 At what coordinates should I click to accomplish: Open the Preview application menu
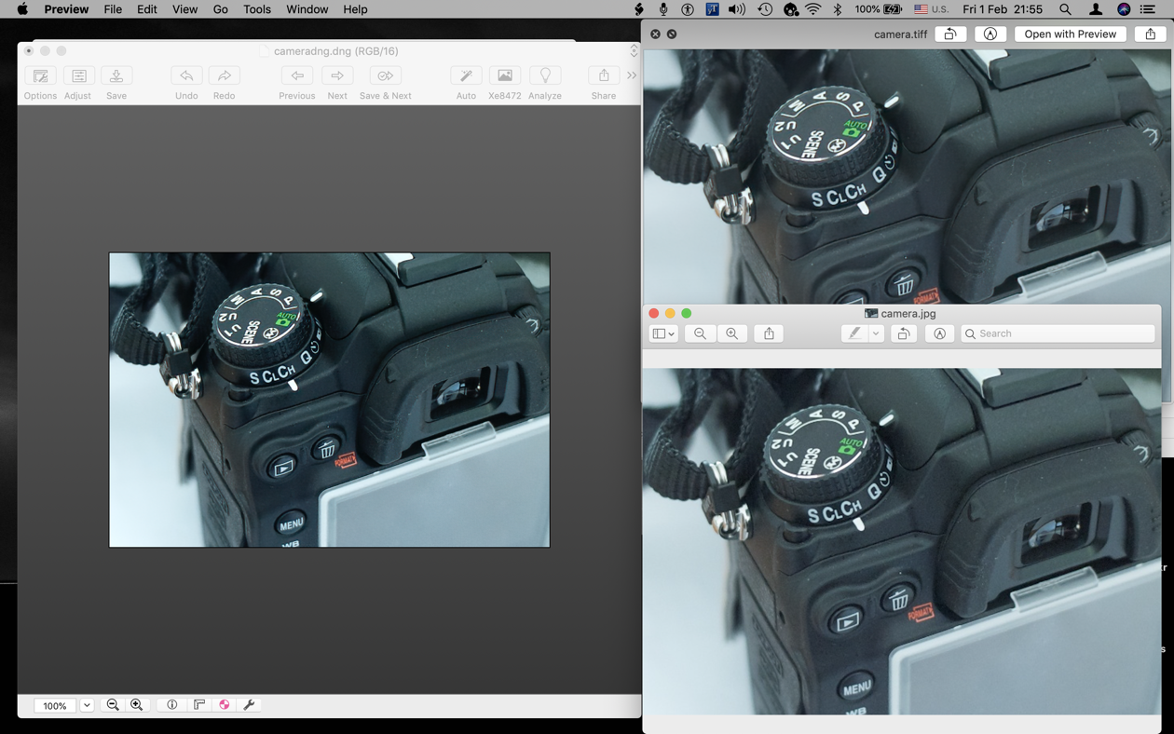66,9
